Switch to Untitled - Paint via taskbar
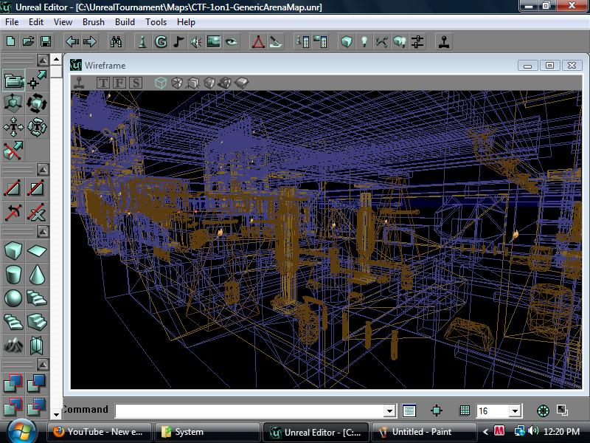Viewport: 590px width, 443px height. [420, 431]
